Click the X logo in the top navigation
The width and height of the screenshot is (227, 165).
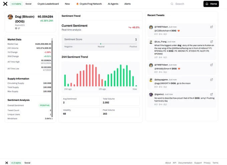(x=5, y=4)
